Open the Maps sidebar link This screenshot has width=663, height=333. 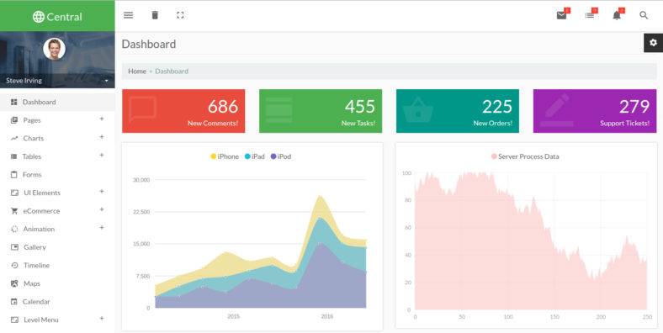[32, 283]
